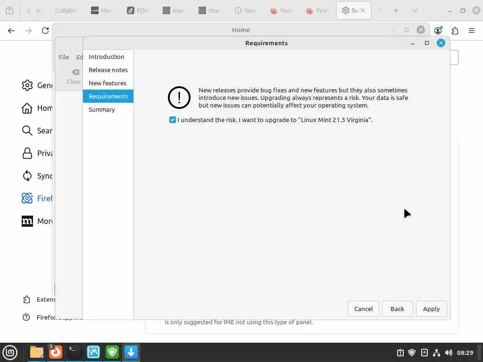Image resolution: width=483 pixels, height=362 pixels.
Task: Reload the Firefox page
Action: click(x=45, y=31)
